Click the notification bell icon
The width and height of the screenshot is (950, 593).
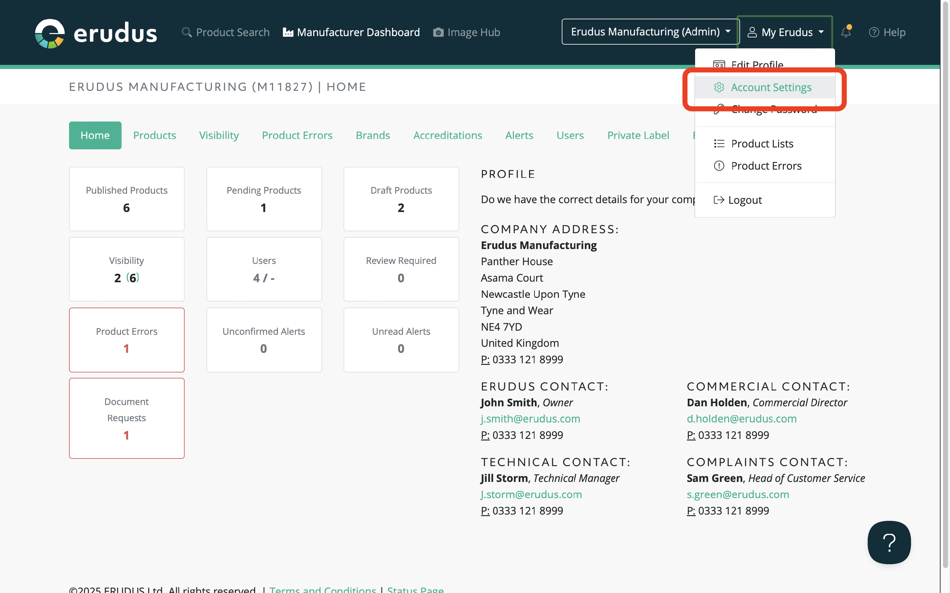click(x=845, y=32)
